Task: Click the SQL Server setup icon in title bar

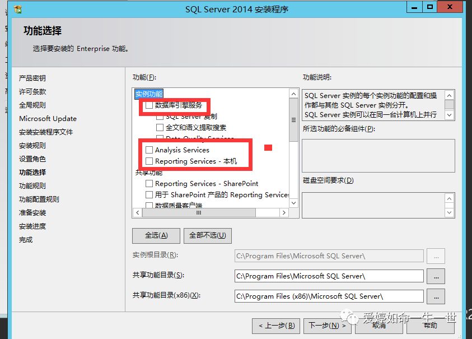Action: [x=18, y=10]
